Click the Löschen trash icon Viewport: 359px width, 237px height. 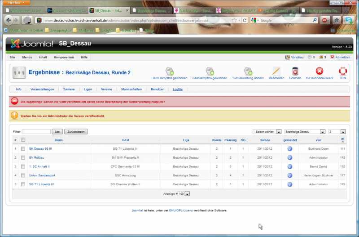click(295, 71)
